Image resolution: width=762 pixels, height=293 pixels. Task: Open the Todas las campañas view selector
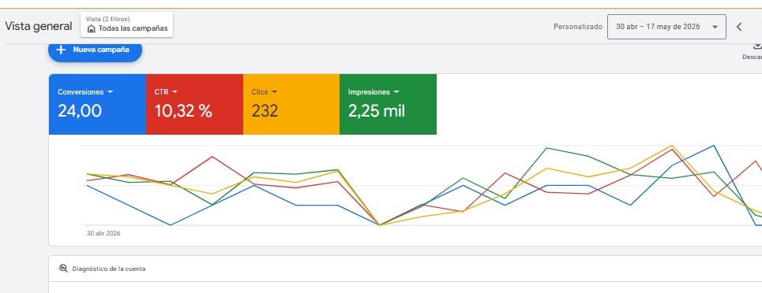point(127,24)
